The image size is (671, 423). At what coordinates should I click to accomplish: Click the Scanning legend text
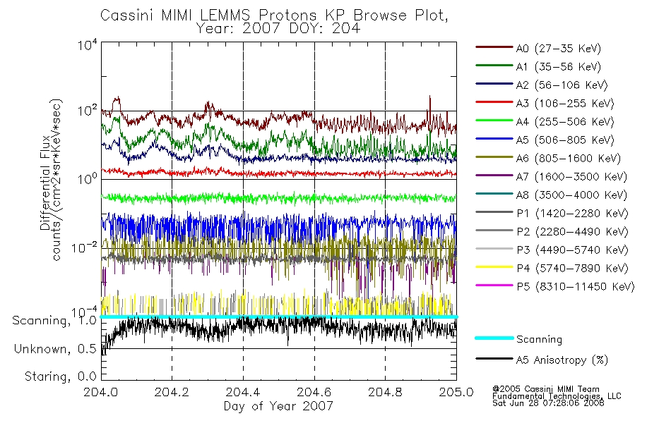coord(539,340)
